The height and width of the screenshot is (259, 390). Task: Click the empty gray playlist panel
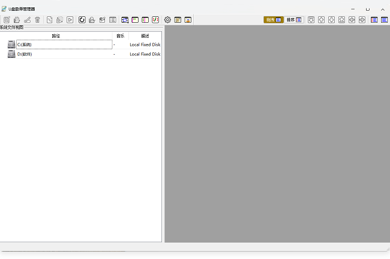tap(277, 133)
